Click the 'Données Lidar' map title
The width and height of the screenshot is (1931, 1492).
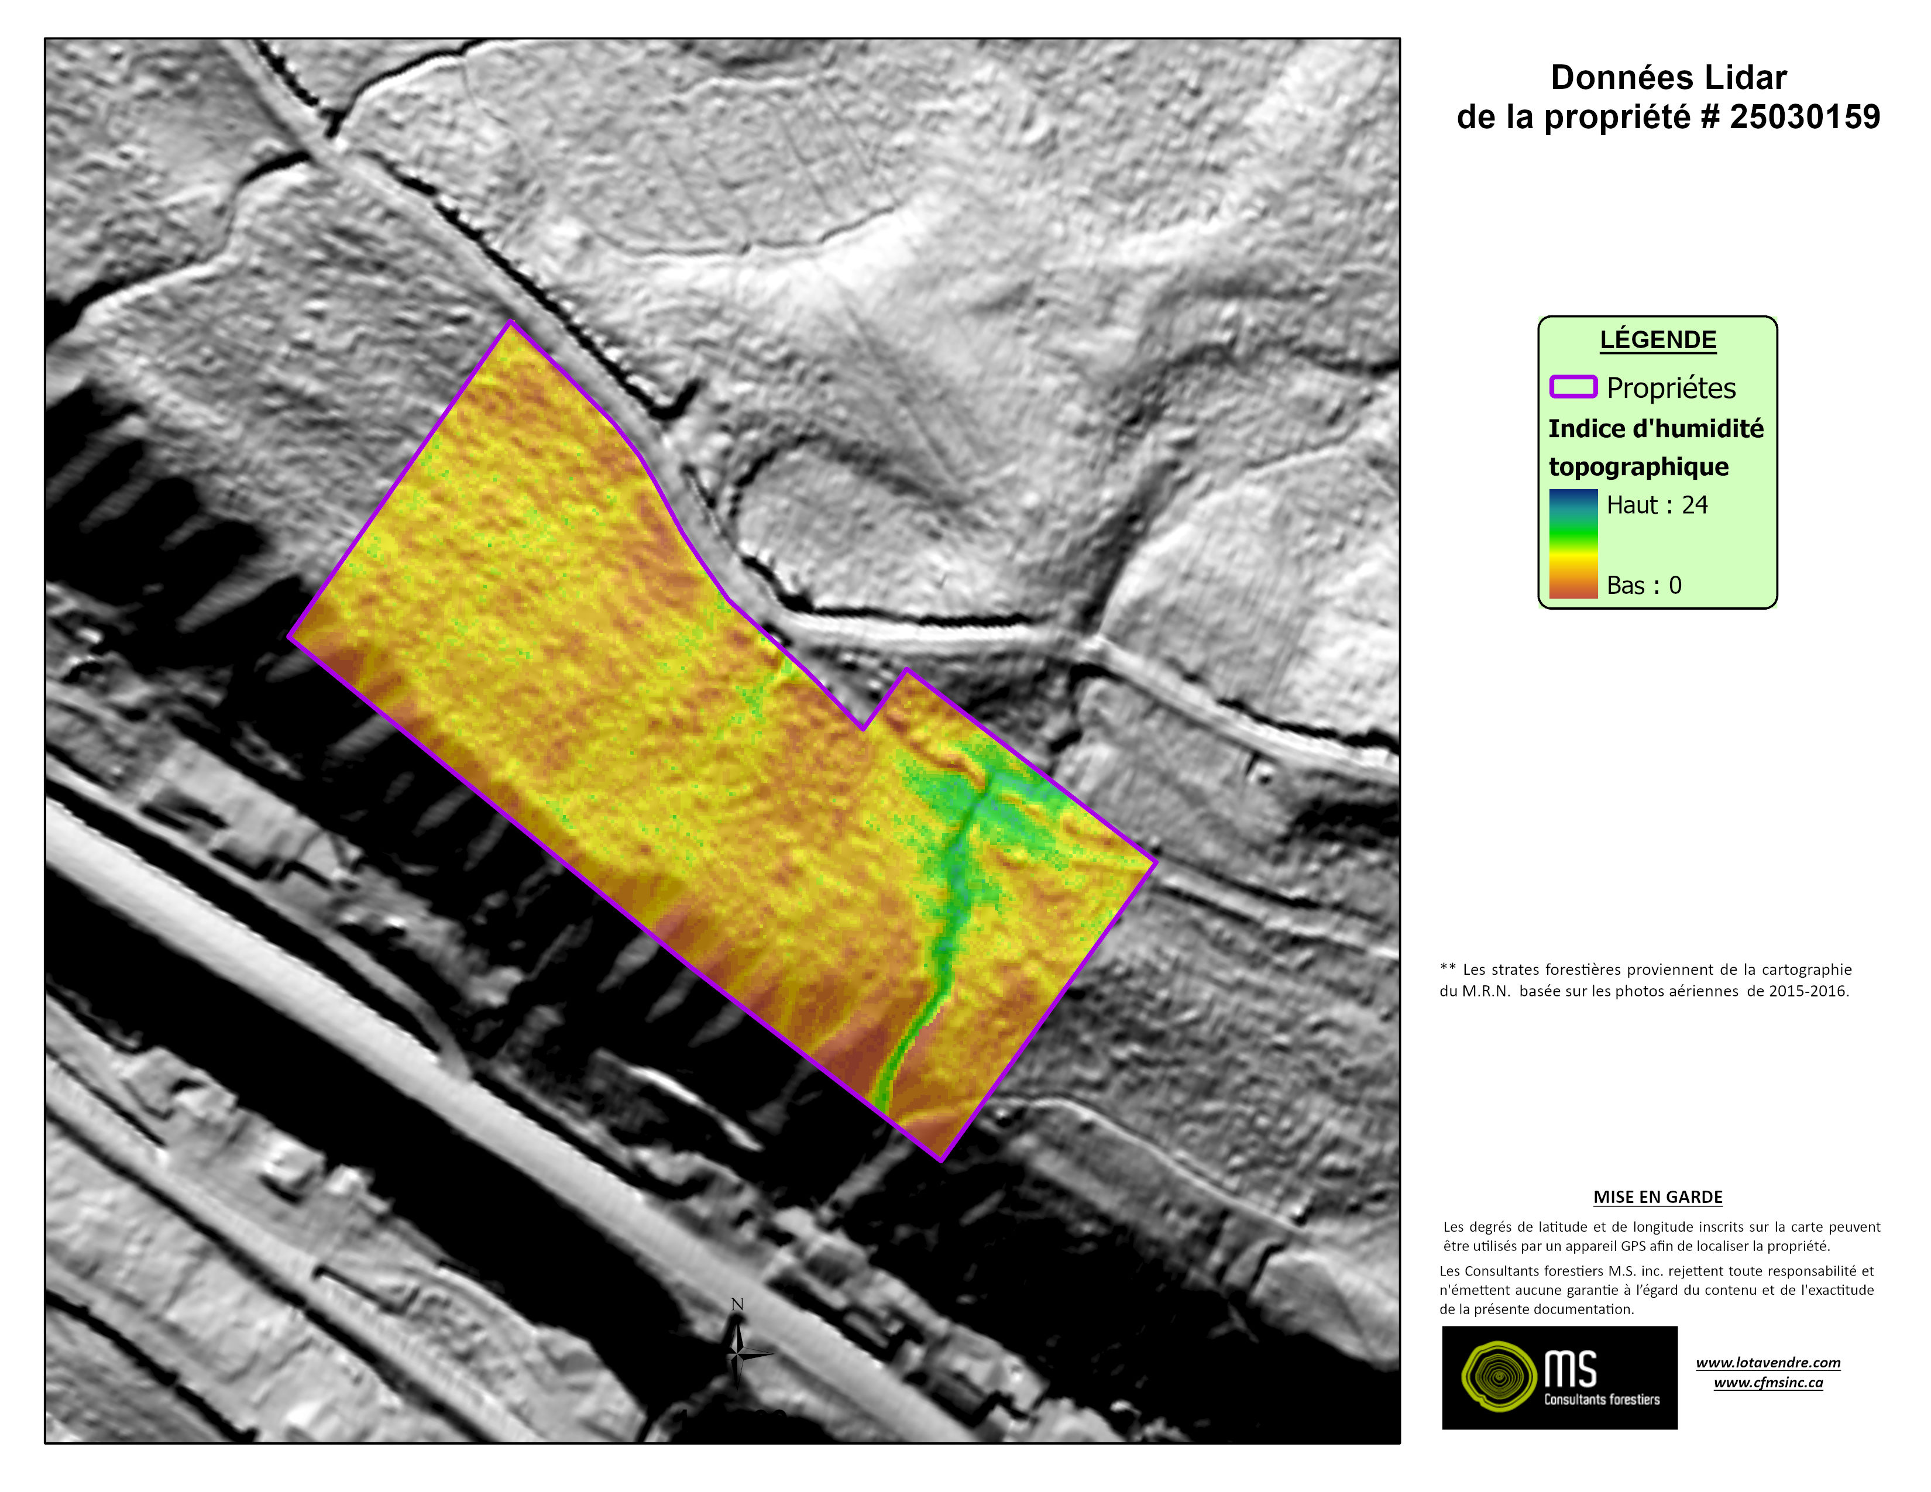[1668, 78]
